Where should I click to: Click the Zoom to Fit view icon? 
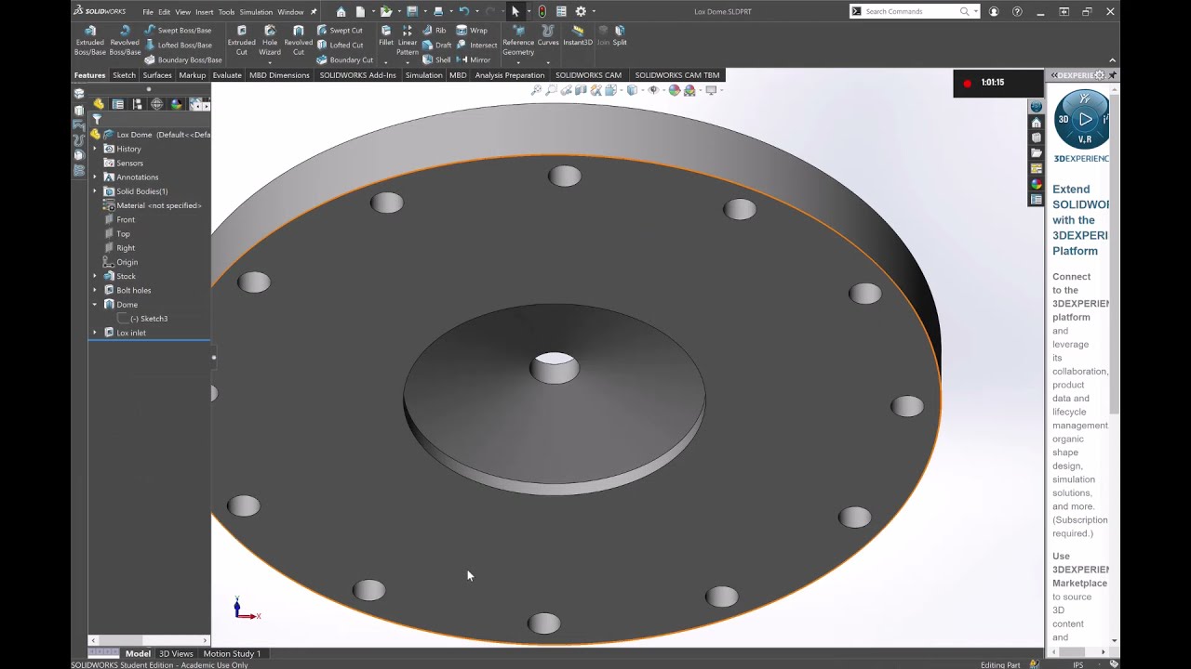tap(536, 90)
